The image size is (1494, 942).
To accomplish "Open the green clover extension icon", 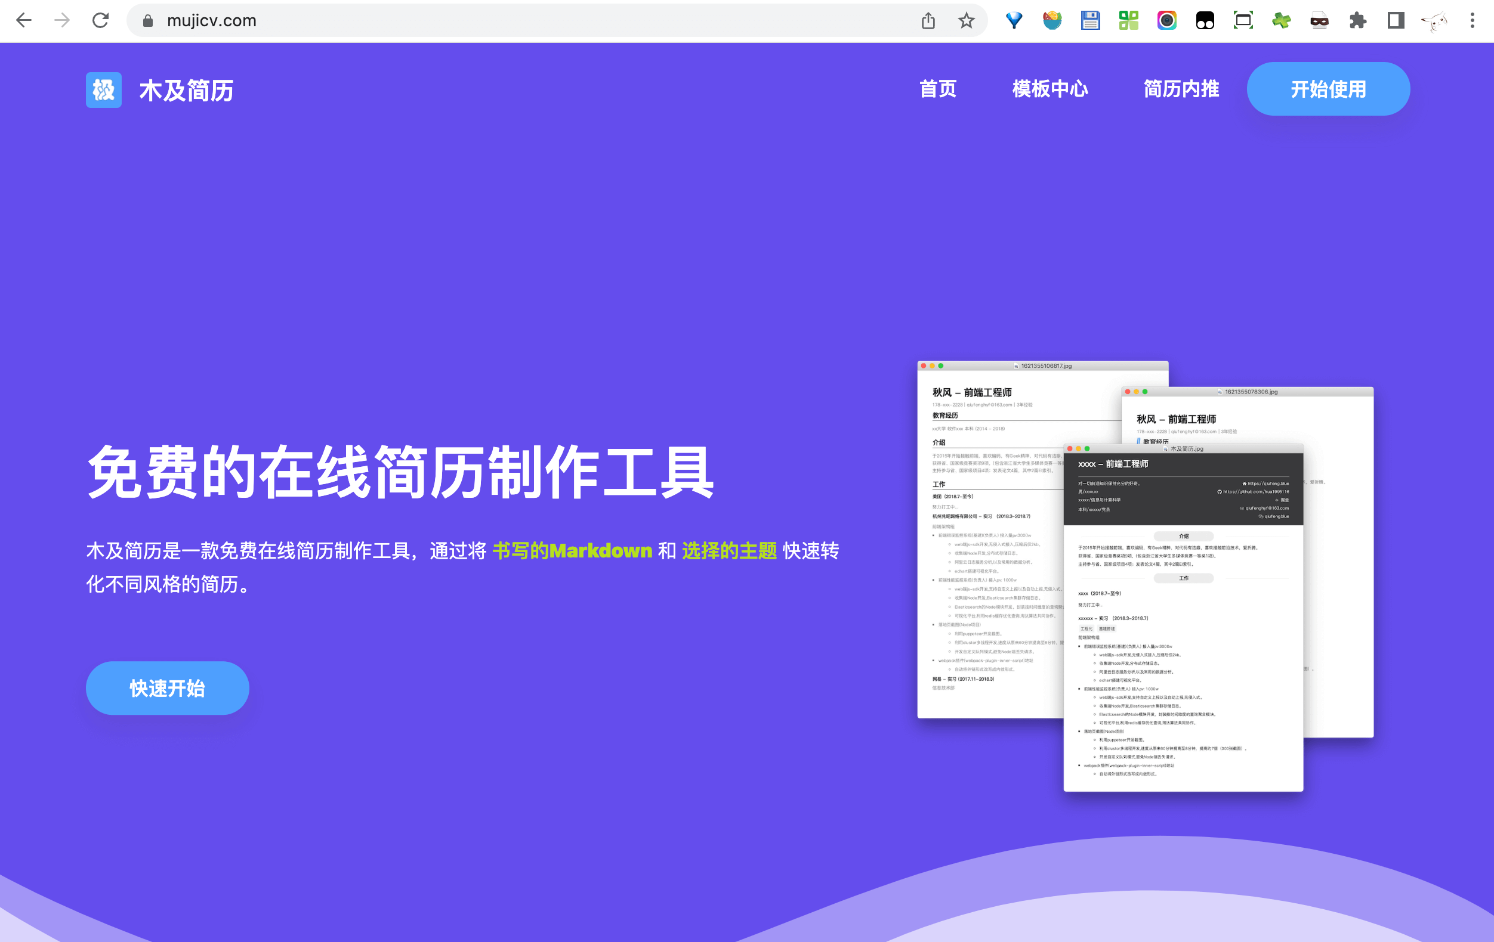I will click(1281, 20).
